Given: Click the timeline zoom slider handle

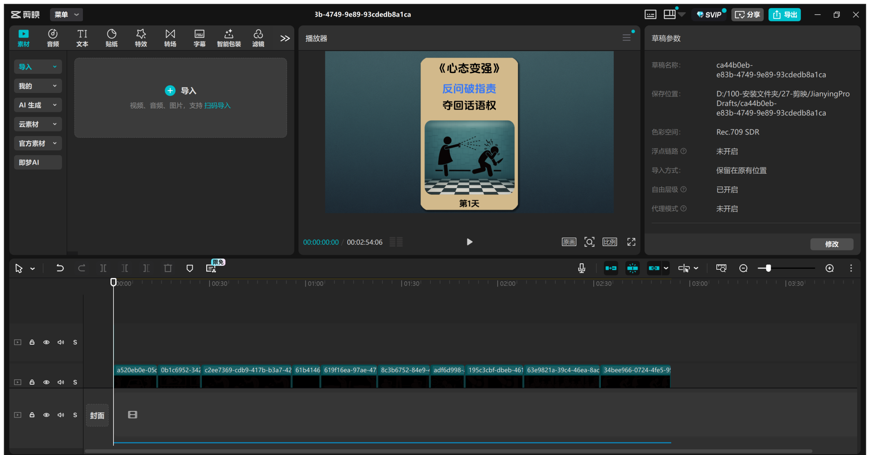Looking at the screenshot, I should pos(768,268).
